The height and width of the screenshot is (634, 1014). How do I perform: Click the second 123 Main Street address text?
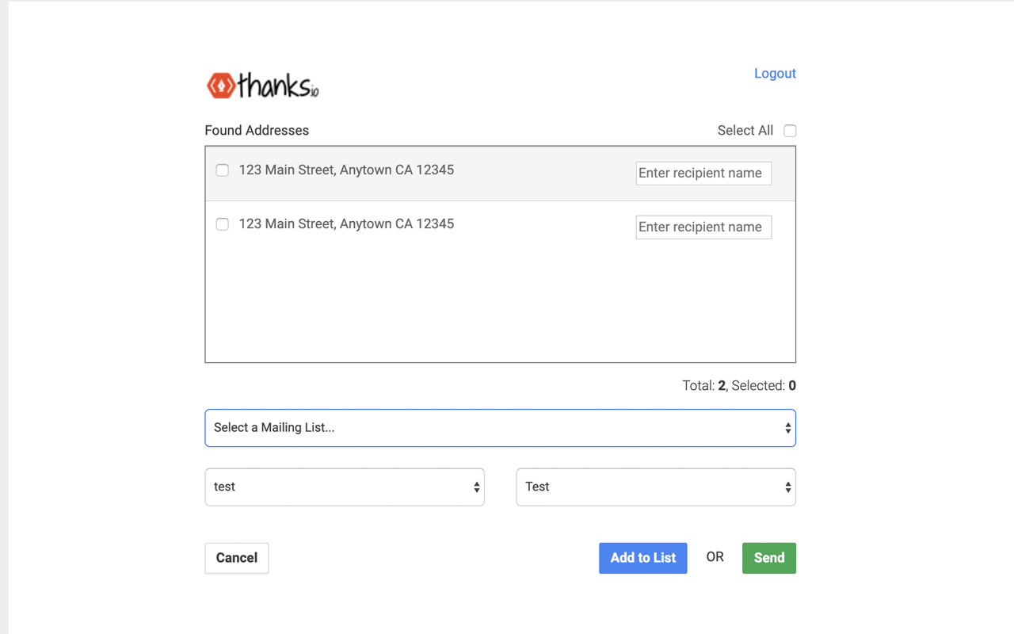346,224
